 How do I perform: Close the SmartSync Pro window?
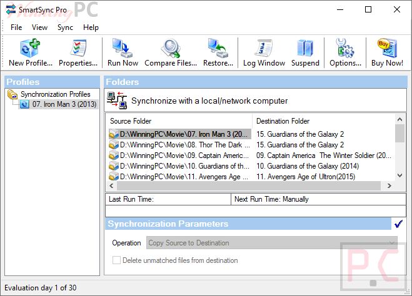pyautogui.click(x=397, y=10)
